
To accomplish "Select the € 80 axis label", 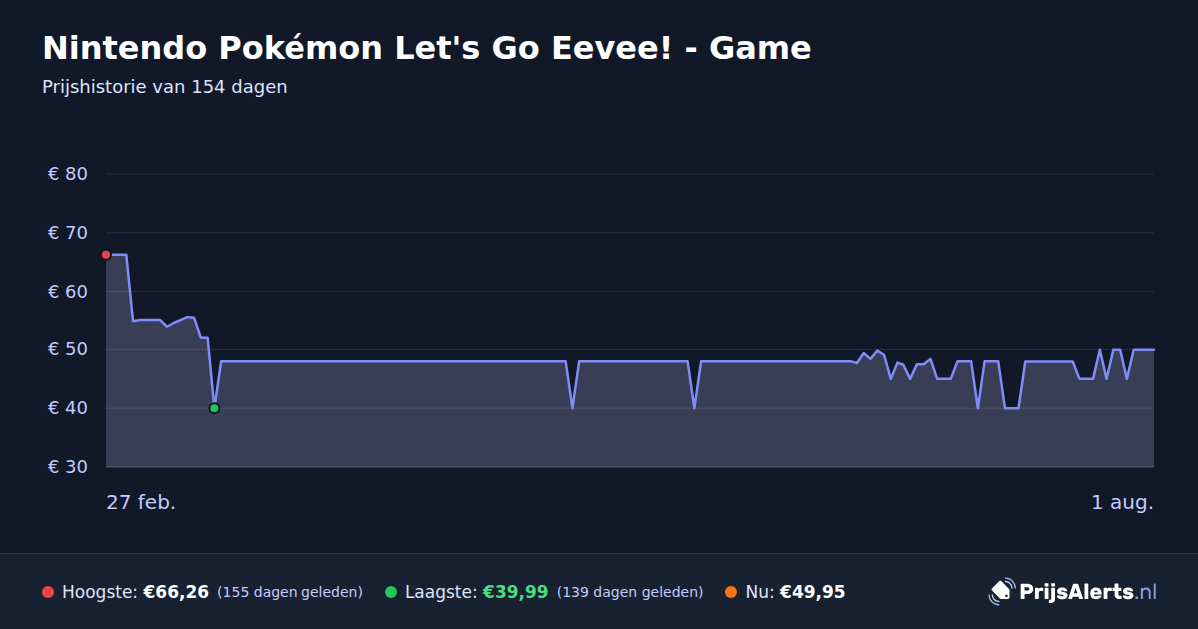I will pyautogui.click(x=68, y=174).
